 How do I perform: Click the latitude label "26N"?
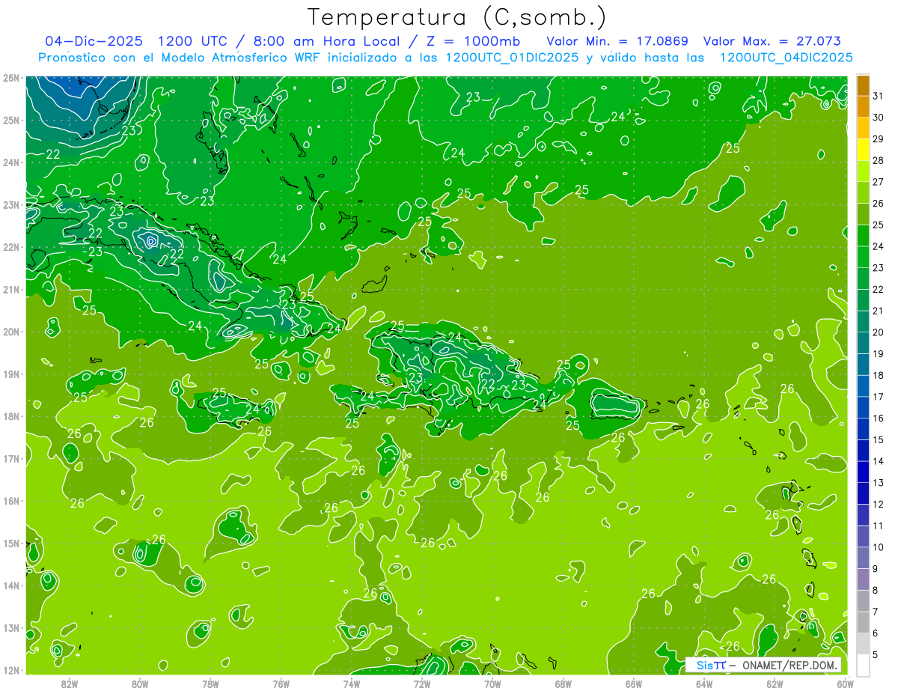point(12,77)
